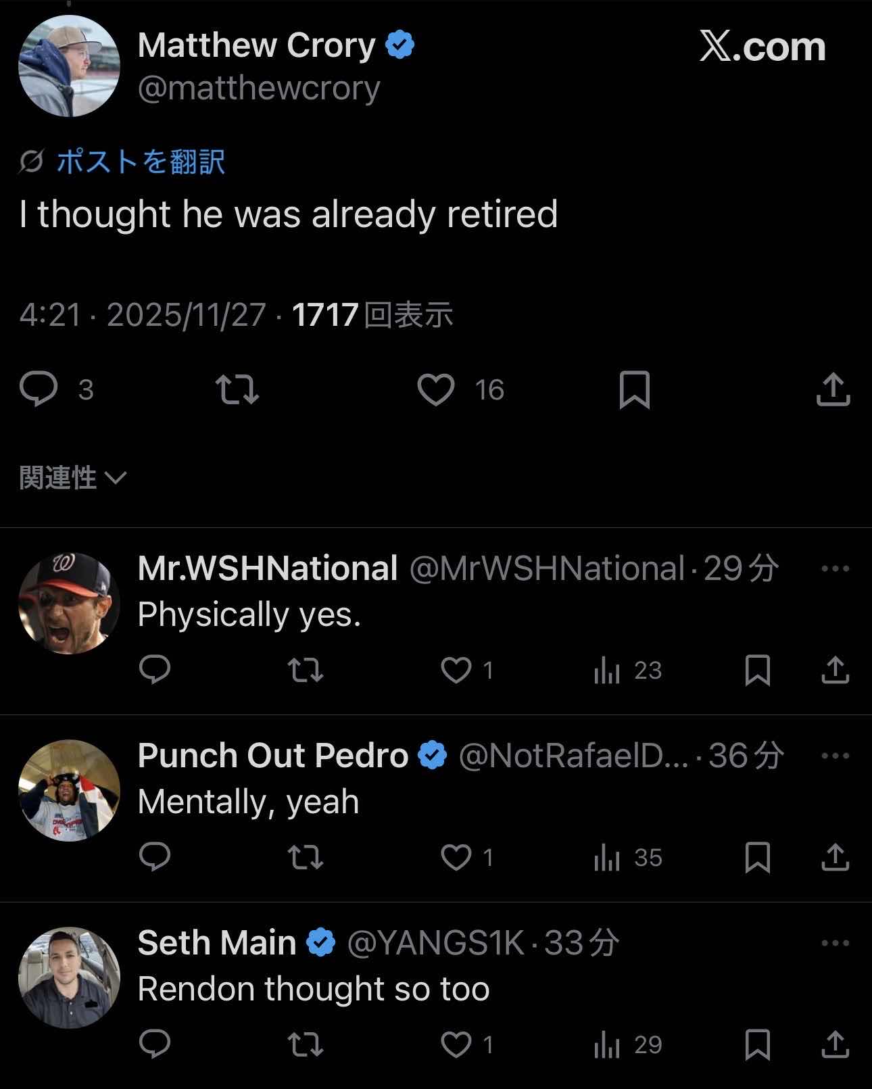Viewport: 872px width, 1089px height.
Task: Like the main post with 16 likes
Action: (436, 389)
